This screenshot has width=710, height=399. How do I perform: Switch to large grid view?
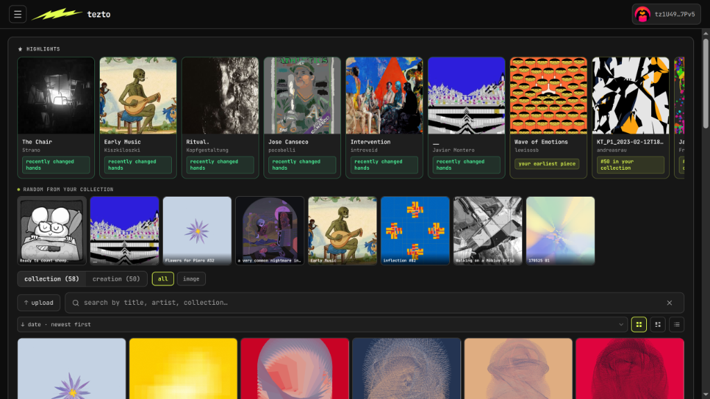tap(639, 324)
